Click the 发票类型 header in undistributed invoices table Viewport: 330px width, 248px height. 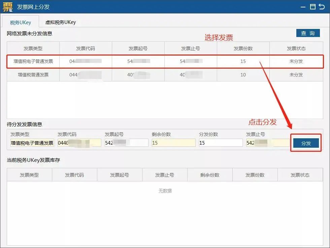[x=33, y=48]
